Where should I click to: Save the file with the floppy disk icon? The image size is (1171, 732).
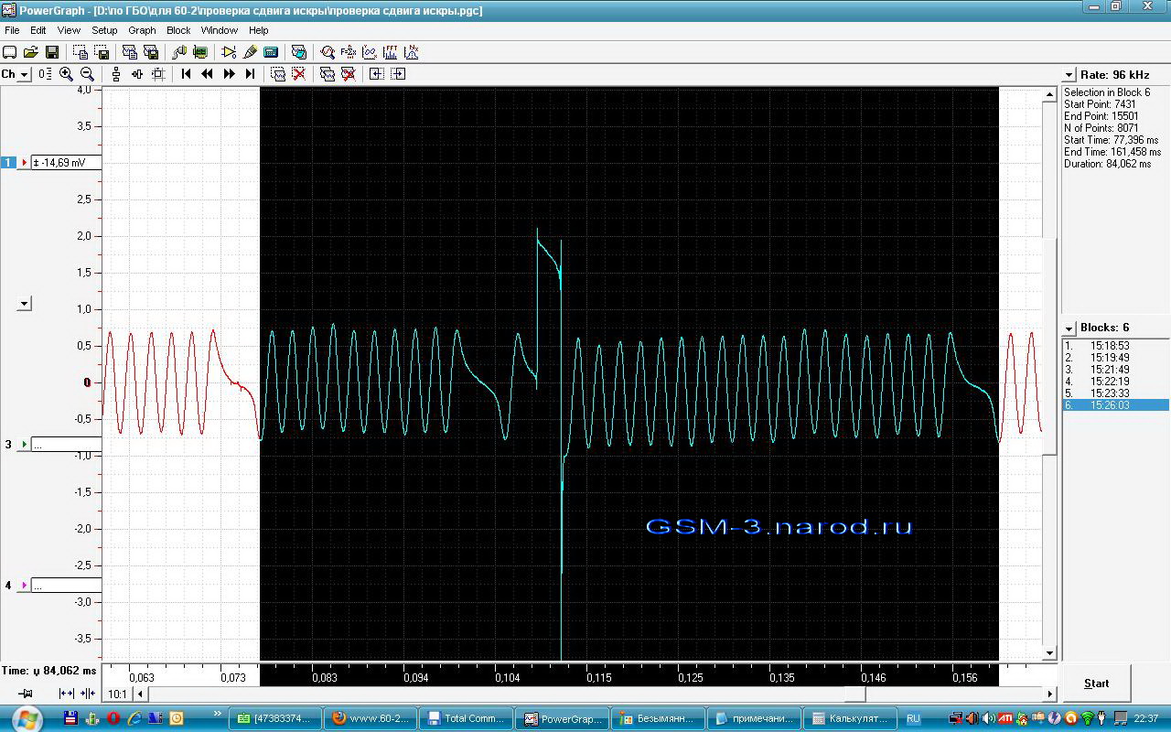52,52
